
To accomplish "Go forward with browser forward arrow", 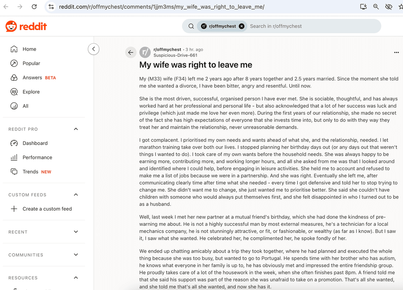I will click(x=20, y=7).
